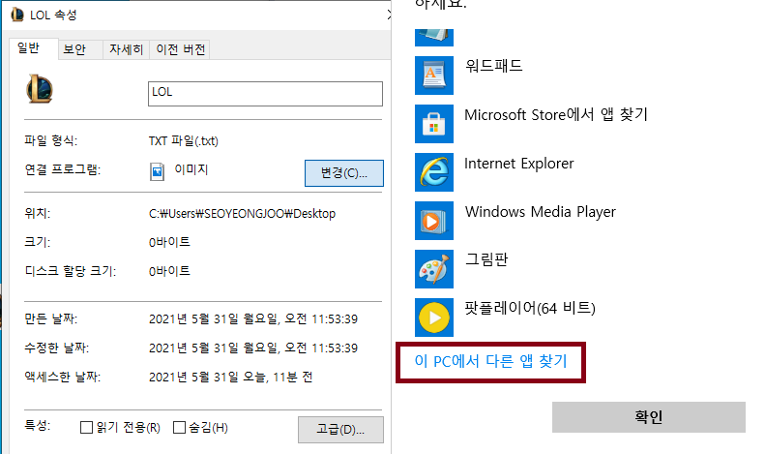Screen dimensions: 765x454
Task: Click the League of Legends file icon in properties
Action: [39, 89]
